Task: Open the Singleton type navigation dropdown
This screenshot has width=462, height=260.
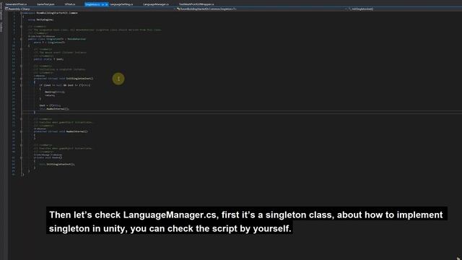Action: coord(261,9)
